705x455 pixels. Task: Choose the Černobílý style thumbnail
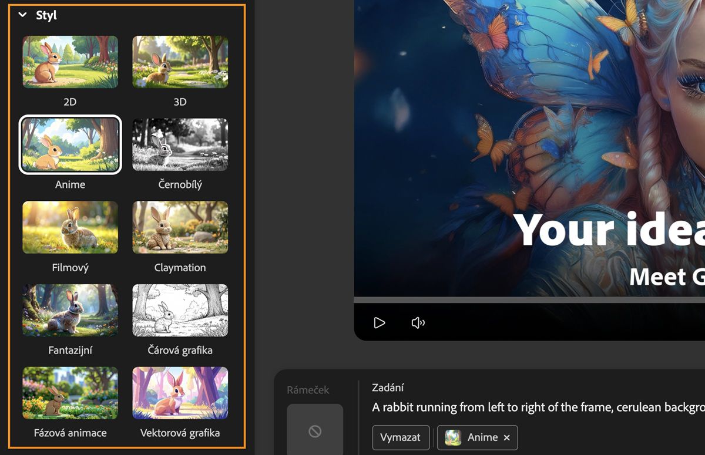[180, 144]
